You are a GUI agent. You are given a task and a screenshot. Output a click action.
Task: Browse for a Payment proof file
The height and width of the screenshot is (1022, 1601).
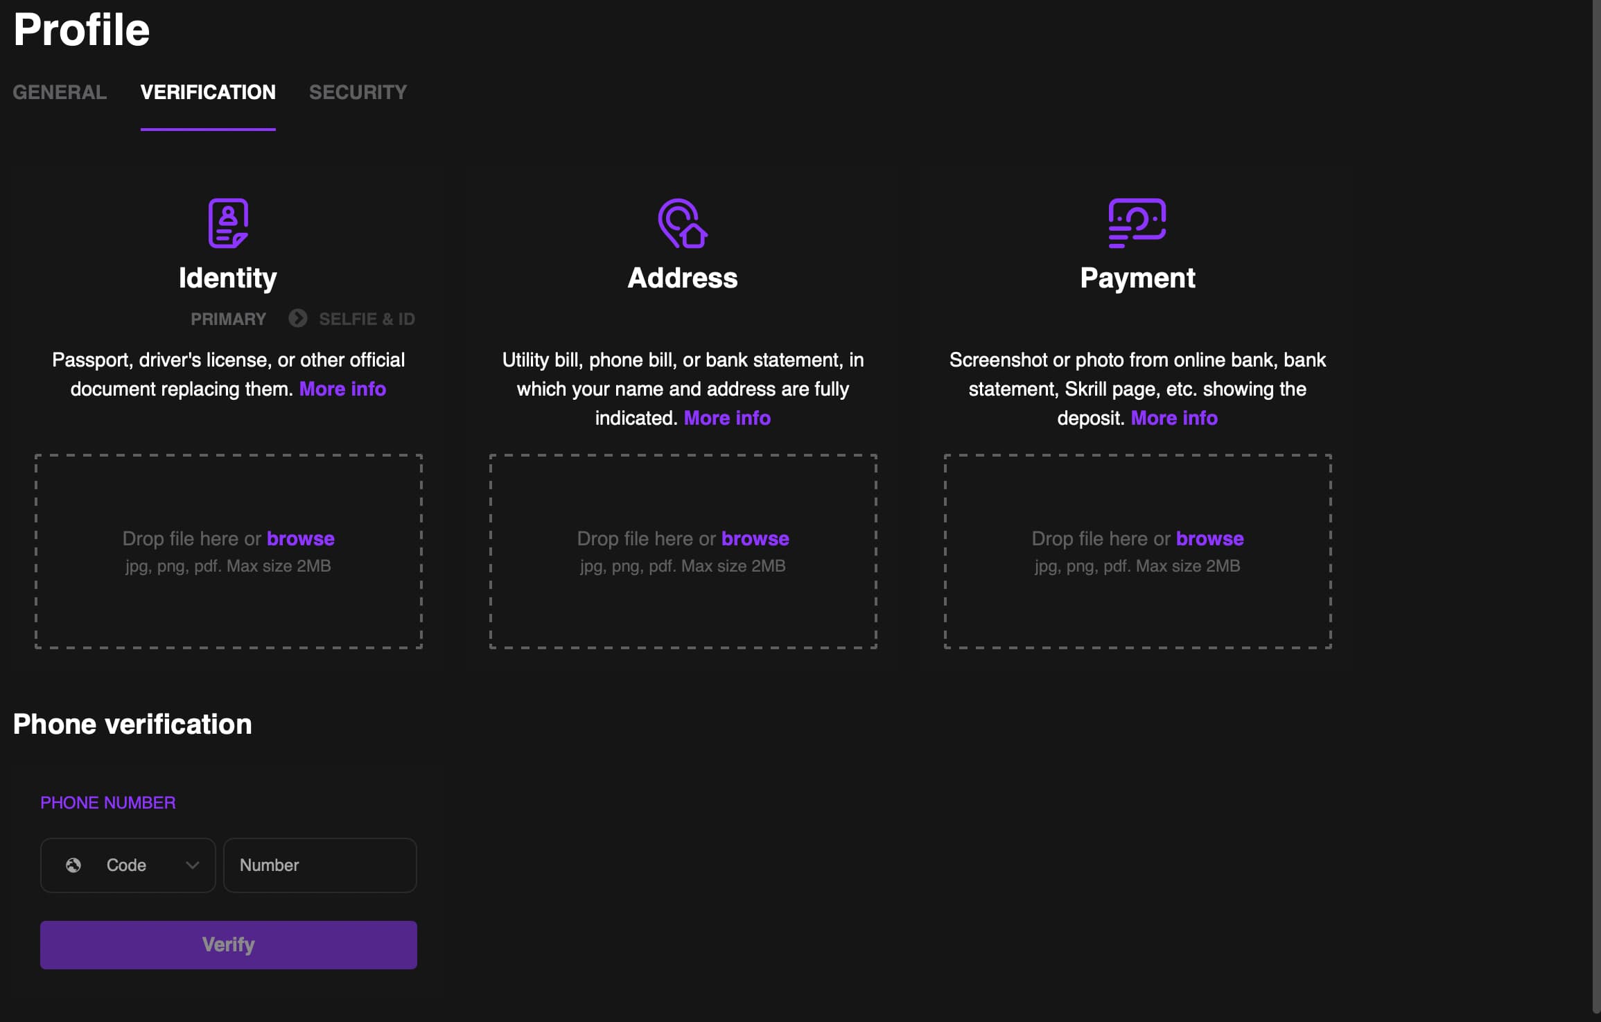coord(1209,538)
